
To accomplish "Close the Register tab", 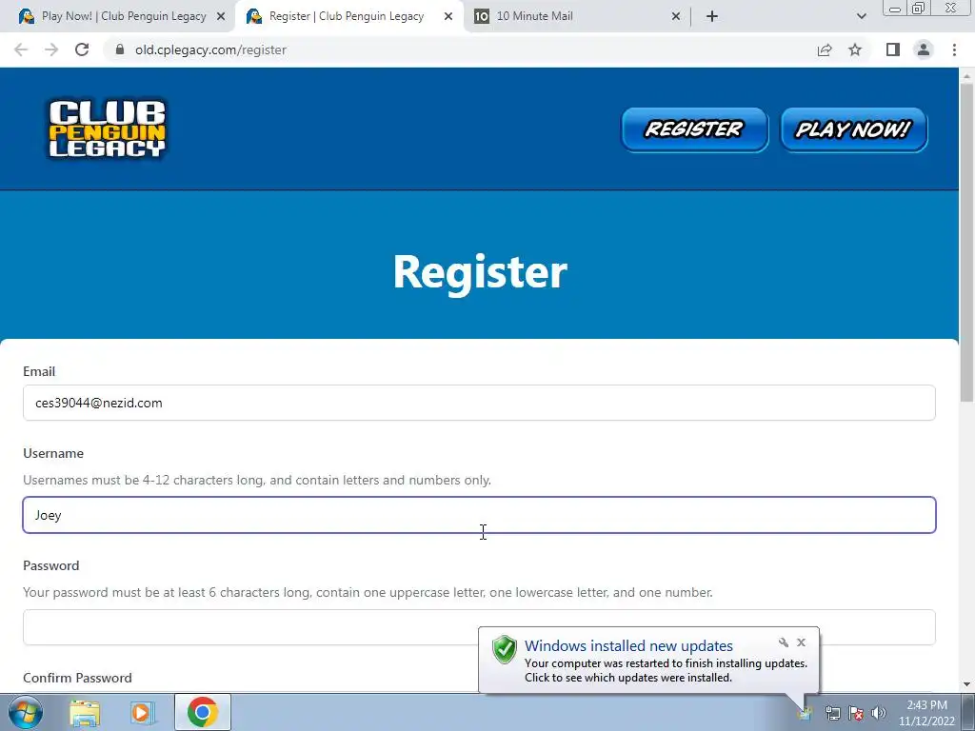I will point(448,16).
